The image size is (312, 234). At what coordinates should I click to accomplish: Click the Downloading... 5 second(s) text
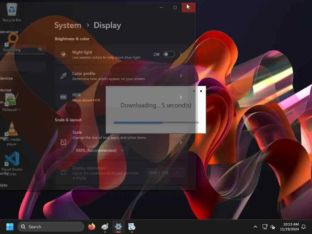click(156, 105)
